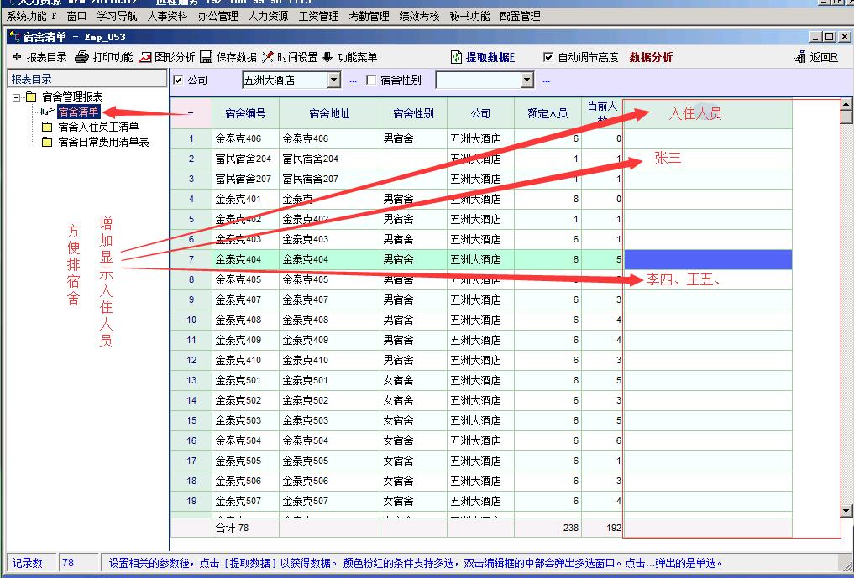The height and width of the screenshot is (578, 854).
Task: Enable the 宿舍性别 filter checkbox
Action: (371, 80)
